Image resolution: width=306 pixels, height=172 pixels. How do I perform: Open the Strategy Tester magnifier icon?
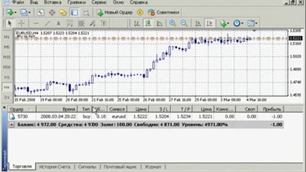(86, 12)
